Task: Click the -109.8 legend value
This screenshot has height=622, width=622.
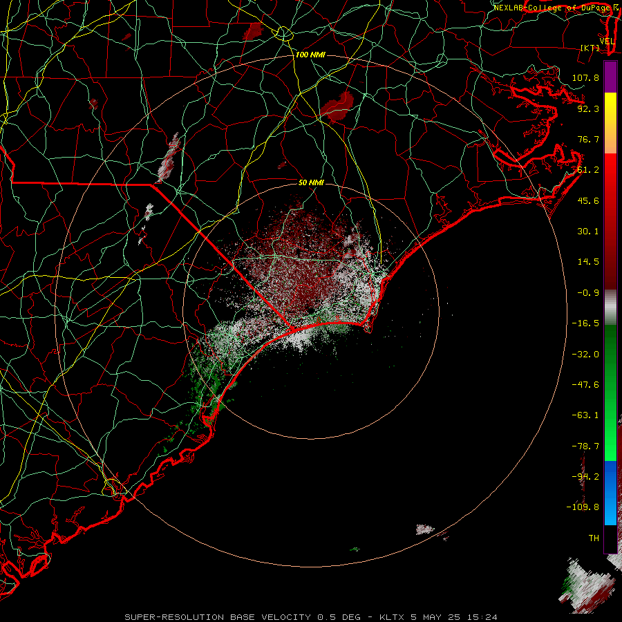Action: (x=583, y=507)
